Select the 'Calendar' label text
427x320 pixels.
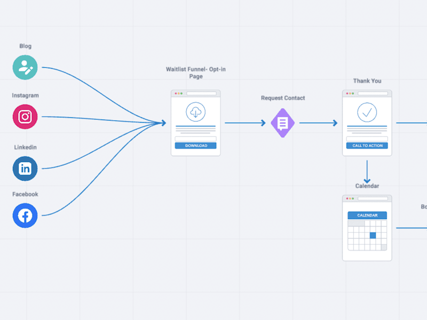pos(367,186)
